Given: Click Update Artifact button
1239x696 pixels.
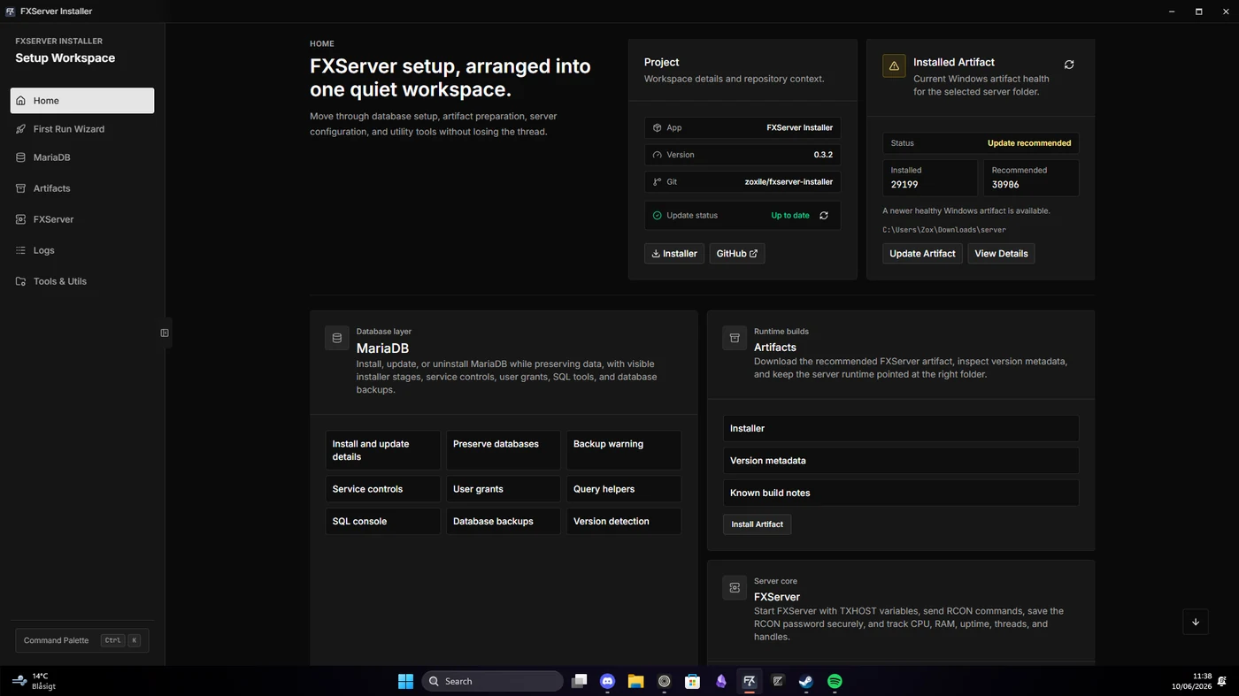Looking at the screenshot, I should pyautogui.click(x=922, y=254).
